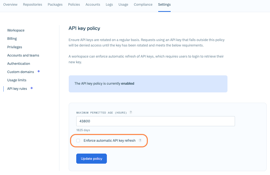Click the 'MAXIMUM PERMITTED AGE (HOURS)' label
This screenshot has height=175, width=270.
(x=102, y=113)
